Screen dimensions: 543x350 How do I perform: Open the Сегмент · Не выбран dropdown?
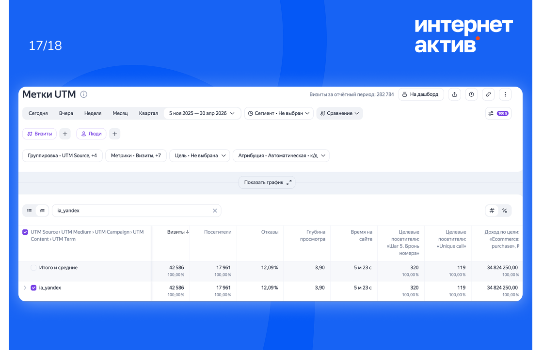tap(279, 113)
